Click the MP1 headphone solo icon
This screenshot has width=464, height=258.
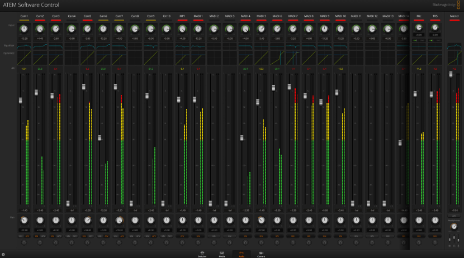pos(182,242)
